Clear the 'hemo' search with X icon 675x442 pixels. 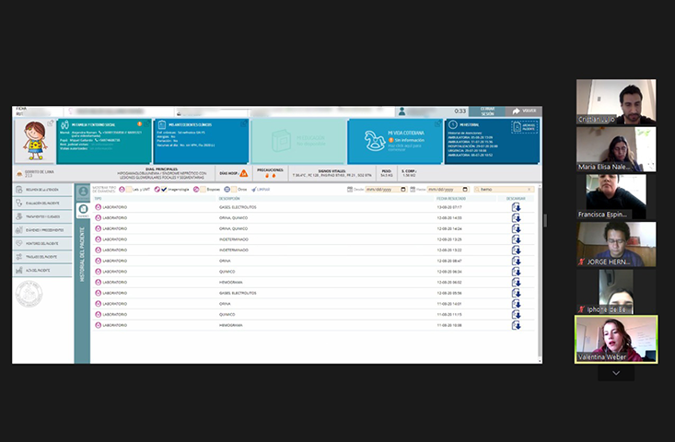[530, 189]
